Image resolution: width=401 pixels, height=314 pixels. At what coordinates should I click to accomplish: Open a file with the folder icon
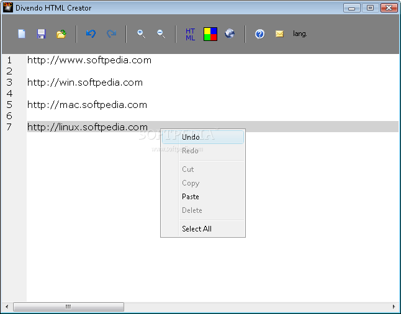pos(61,34)
